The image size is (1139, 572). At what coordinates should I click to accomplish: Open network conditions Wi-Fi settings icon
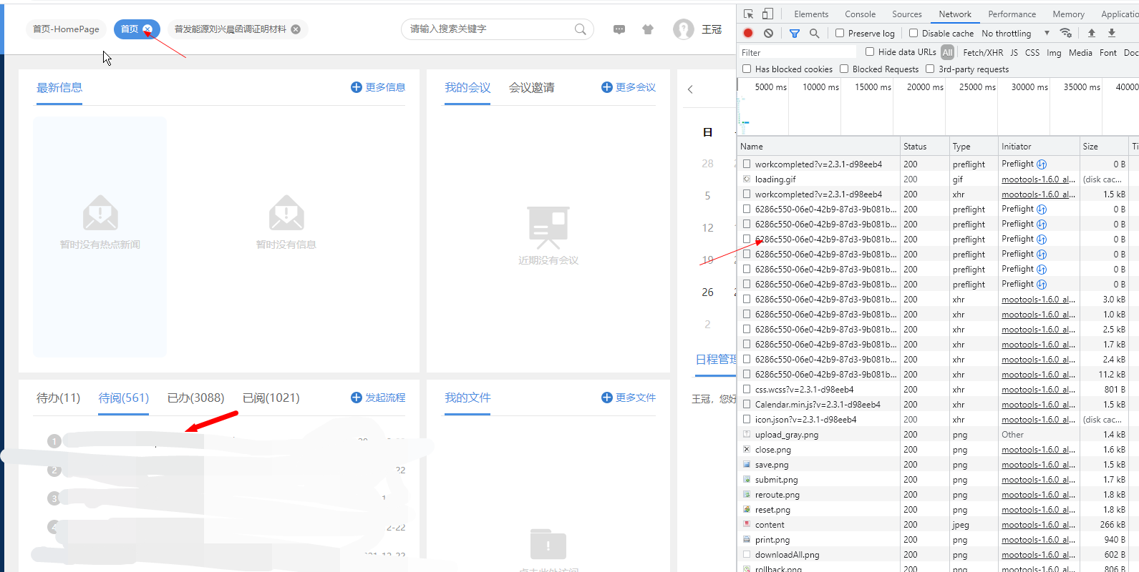pyautogui.click(x=1066, y=33)
